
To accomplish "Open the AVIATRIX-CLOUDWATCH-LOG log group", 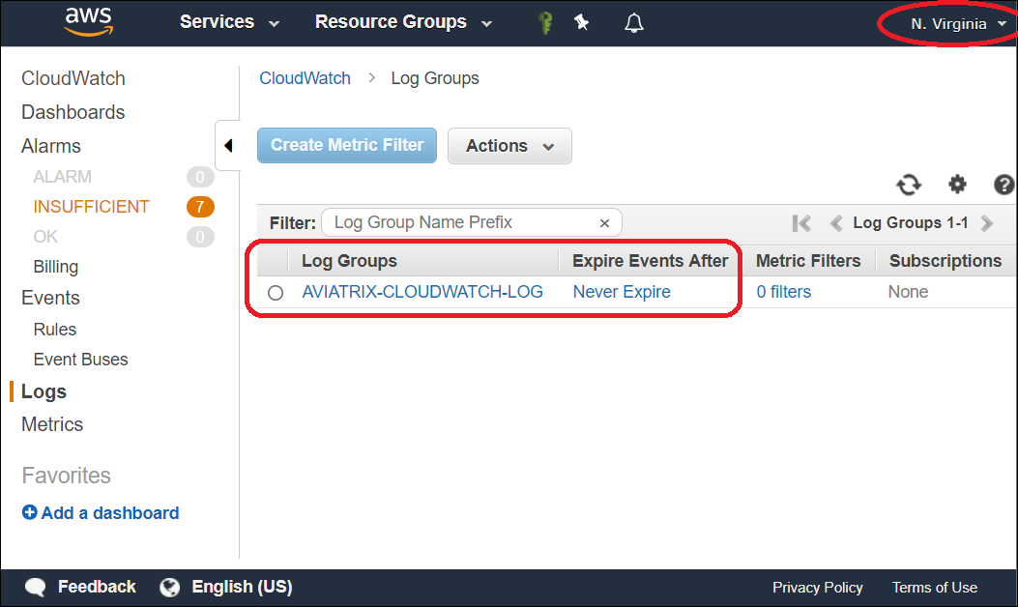I will pos(422,292).
